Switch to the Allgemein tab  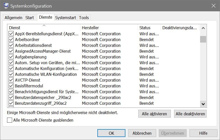pos(13,18)
